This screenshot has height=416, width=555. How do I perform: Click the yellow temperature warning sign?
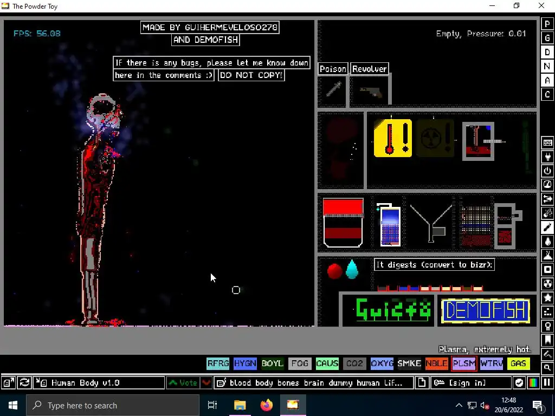393,138
